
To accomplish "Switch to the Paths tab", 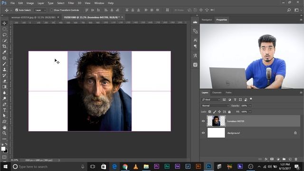I will click(228, 93).
